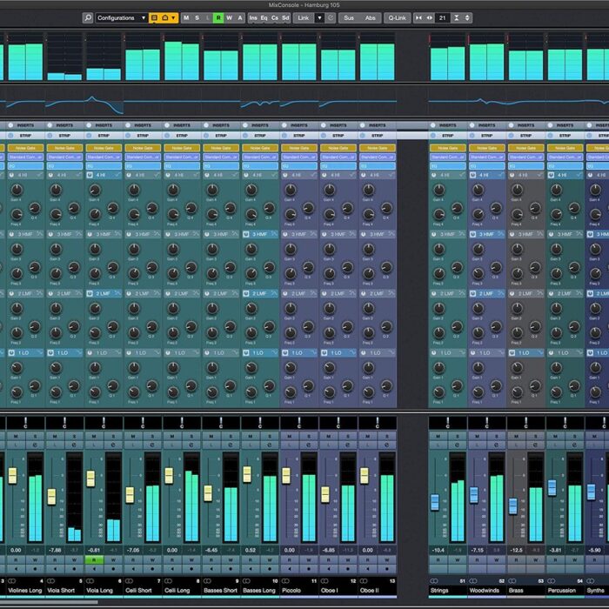This screenshot has width=609, height=609.
Task: Toggle 1 LO band power on Viola Short
Action: click(50, 352)
